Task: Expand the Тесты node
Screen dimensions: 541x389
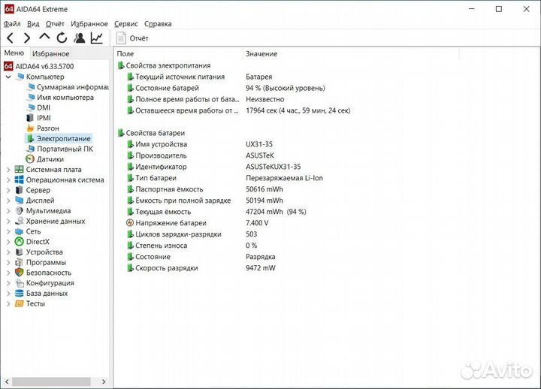Action: point(8,304)
